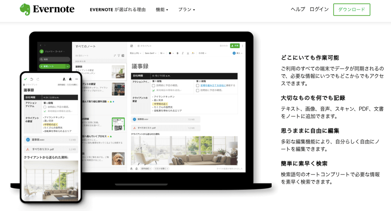Check 訪問前に予定の確認 under 第2段階
This screenshot has width=391, height=211.
coord(197,90)
